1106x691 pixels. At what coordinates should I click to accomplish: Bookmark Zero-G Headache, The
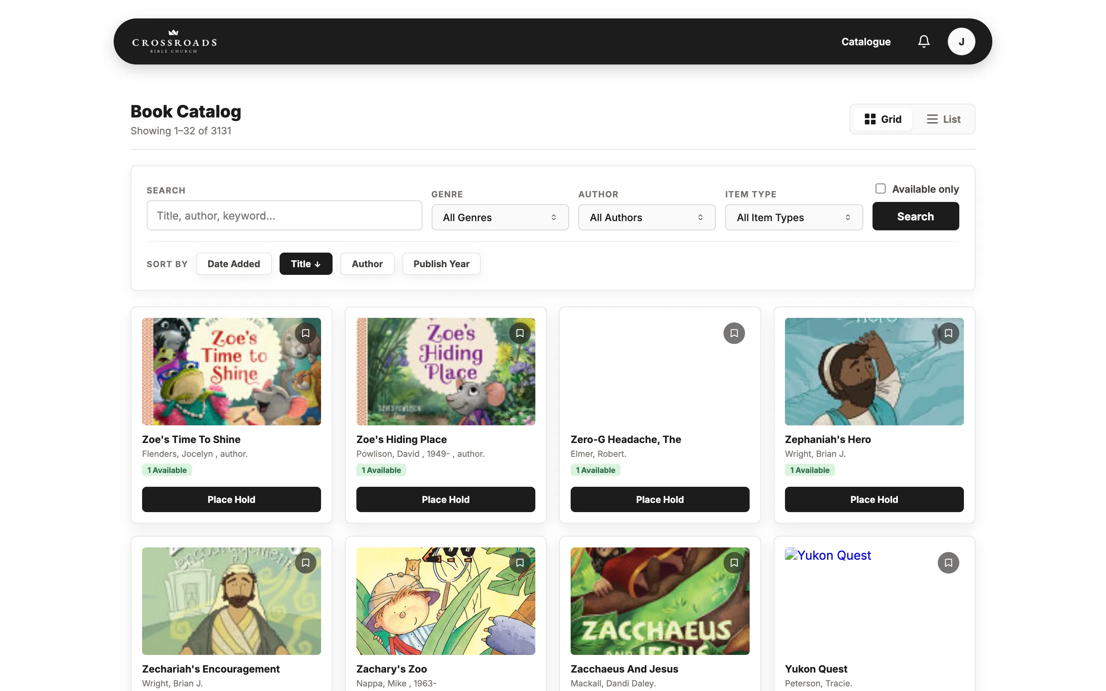click(734, 333)
